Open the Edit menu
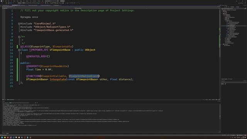Image resolution: width=247 pixels, height=139 pixels. click(x=6, y=1)
